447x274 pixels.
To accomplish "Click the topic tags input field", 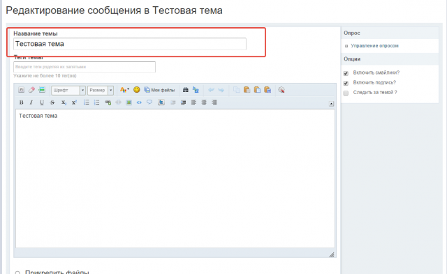I will point(85,67).
